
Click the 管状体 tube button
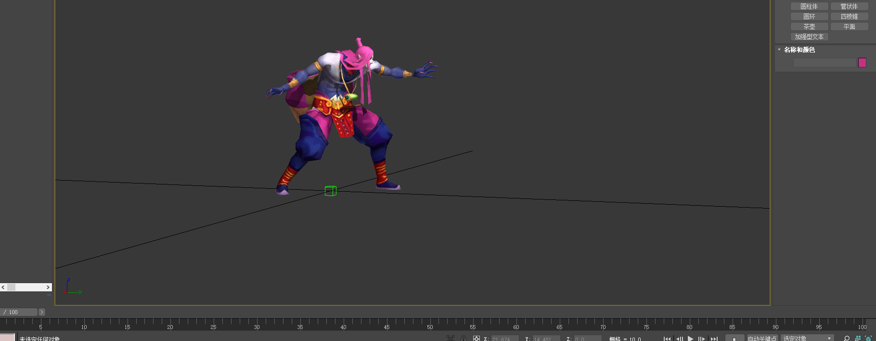coord(849,6)
